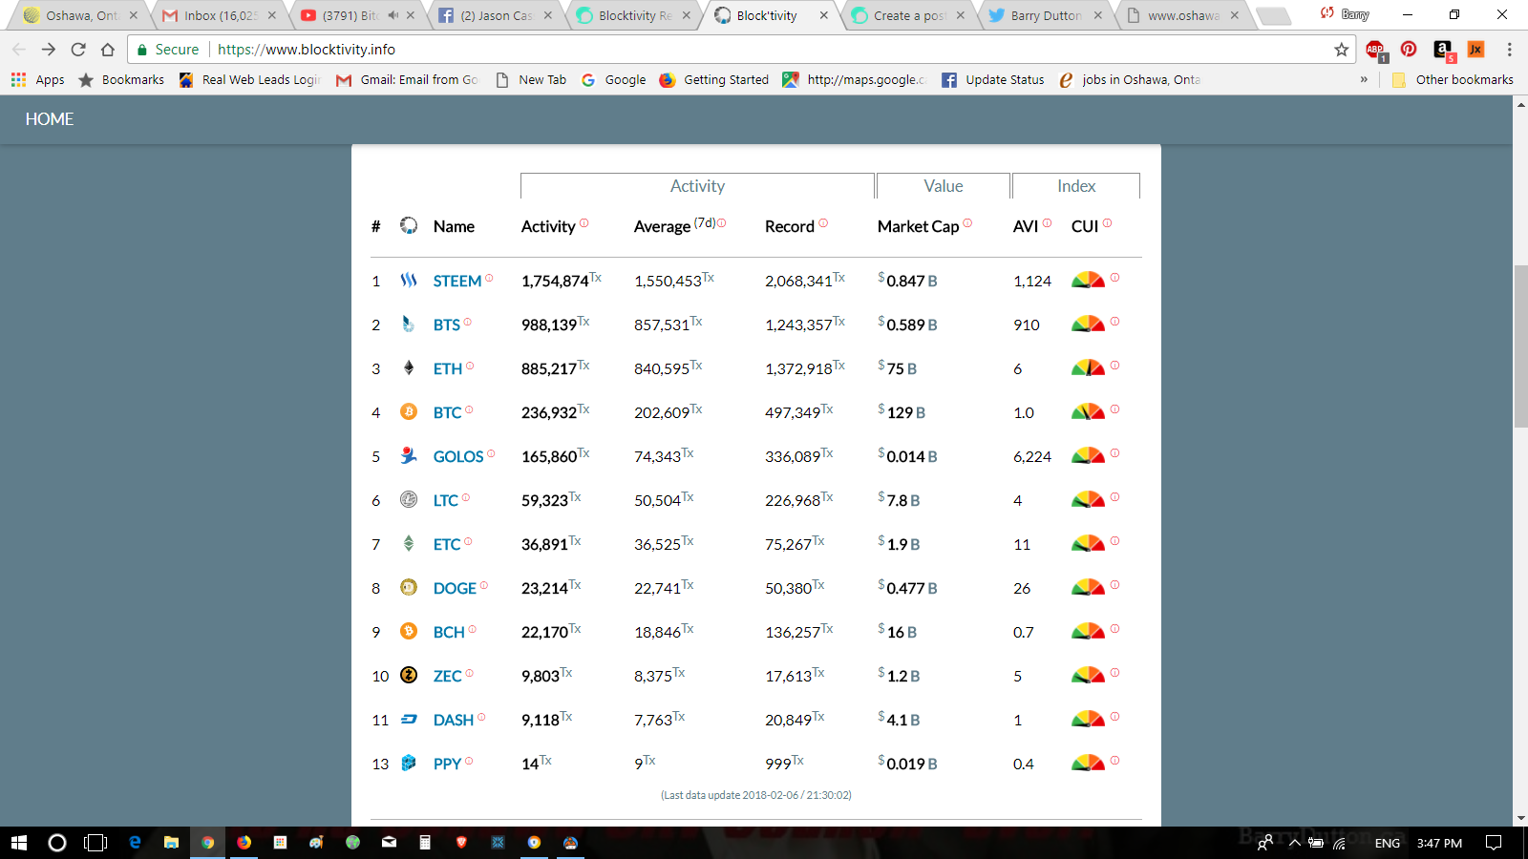1528x859 pixels.
Task: Open the GOLOS name link
Action: click(x=458, y=456)
